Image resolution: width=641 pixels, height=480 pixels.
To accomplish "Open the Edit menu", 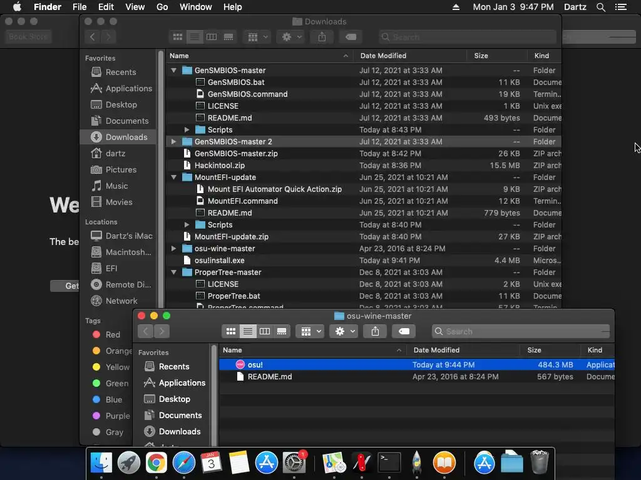I will [106, 7].
